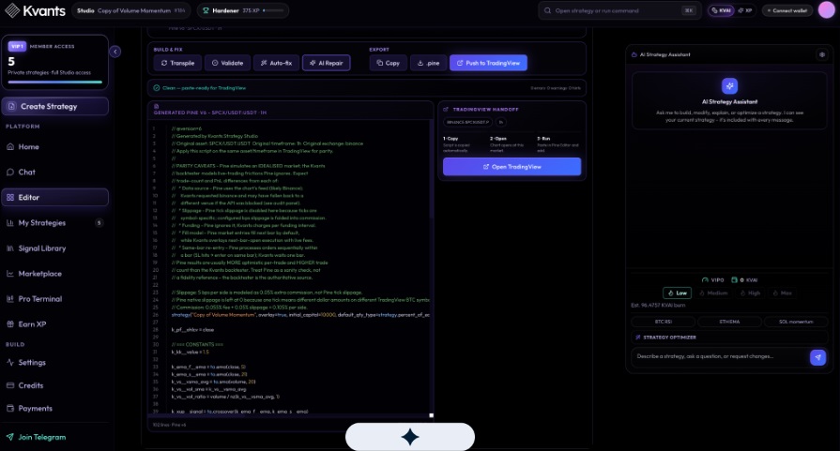
Task: Click the Studio Copy of Volume Momentum pill
Action: point(131,10)
